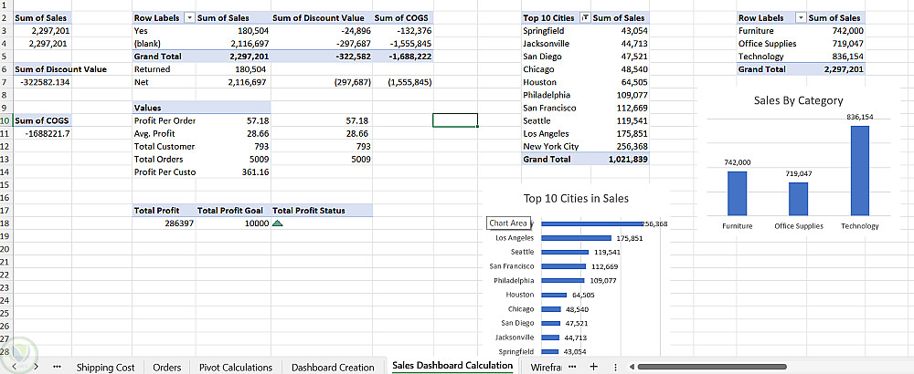Click the previous sheet navigation arrow
Screen dimensions: 914x374
[16, 367]
